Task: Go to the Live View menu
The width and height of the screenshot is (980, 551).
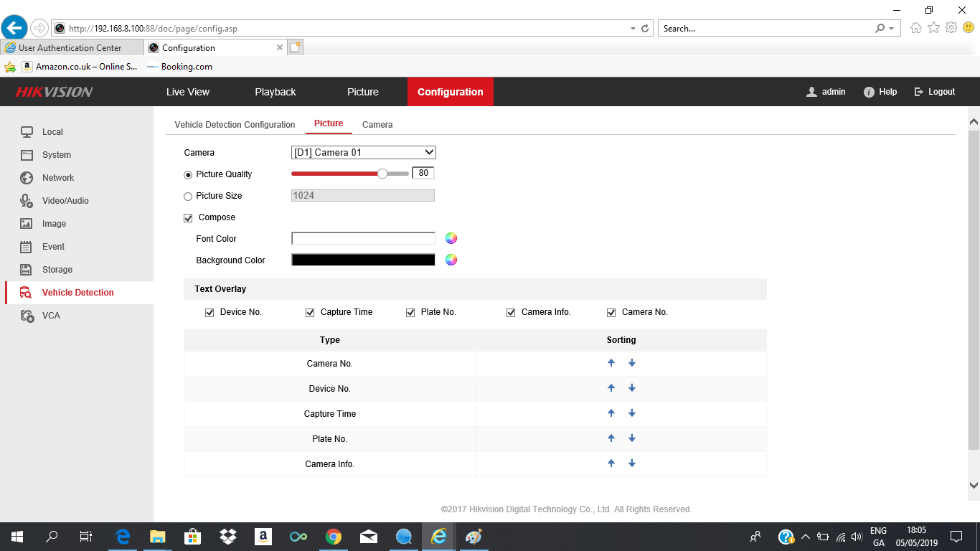Action: pos(188,92)
